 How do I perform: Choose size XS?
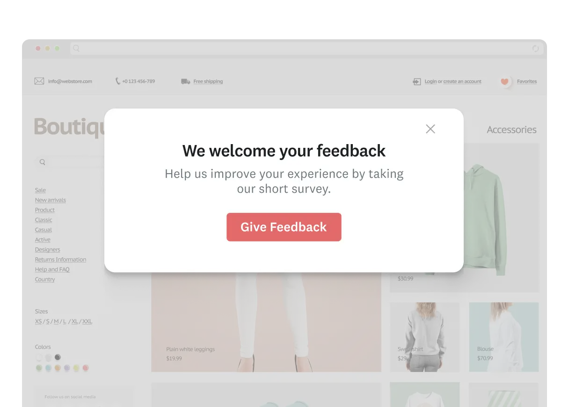38,321
